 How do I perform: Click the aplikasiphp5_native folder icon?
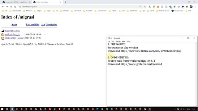point(3,38)
